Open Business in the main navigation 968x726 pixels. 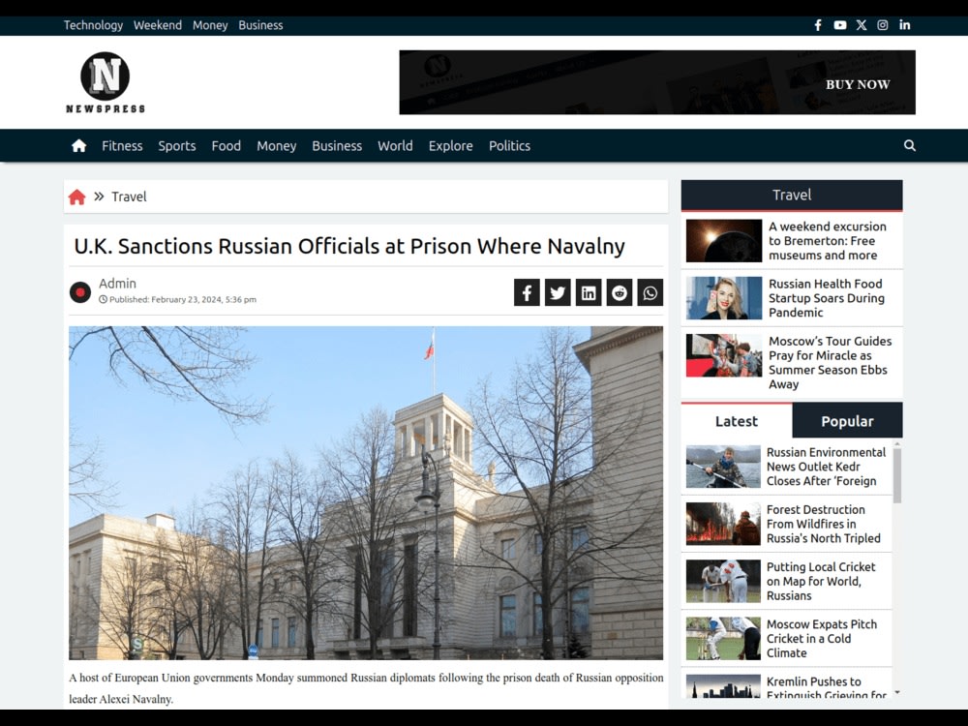tap(337, 146)
